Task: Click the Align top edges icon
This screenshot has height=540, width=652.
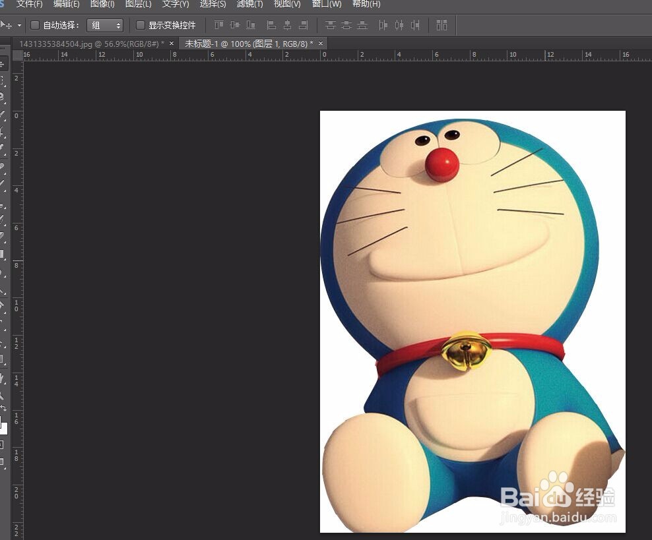Action: [x=218, y=25]
